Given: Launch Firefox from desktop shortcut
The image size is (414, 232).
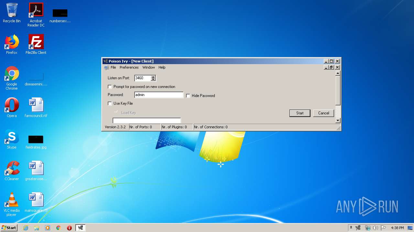Looking at the screenshot, I should (12, 44).
